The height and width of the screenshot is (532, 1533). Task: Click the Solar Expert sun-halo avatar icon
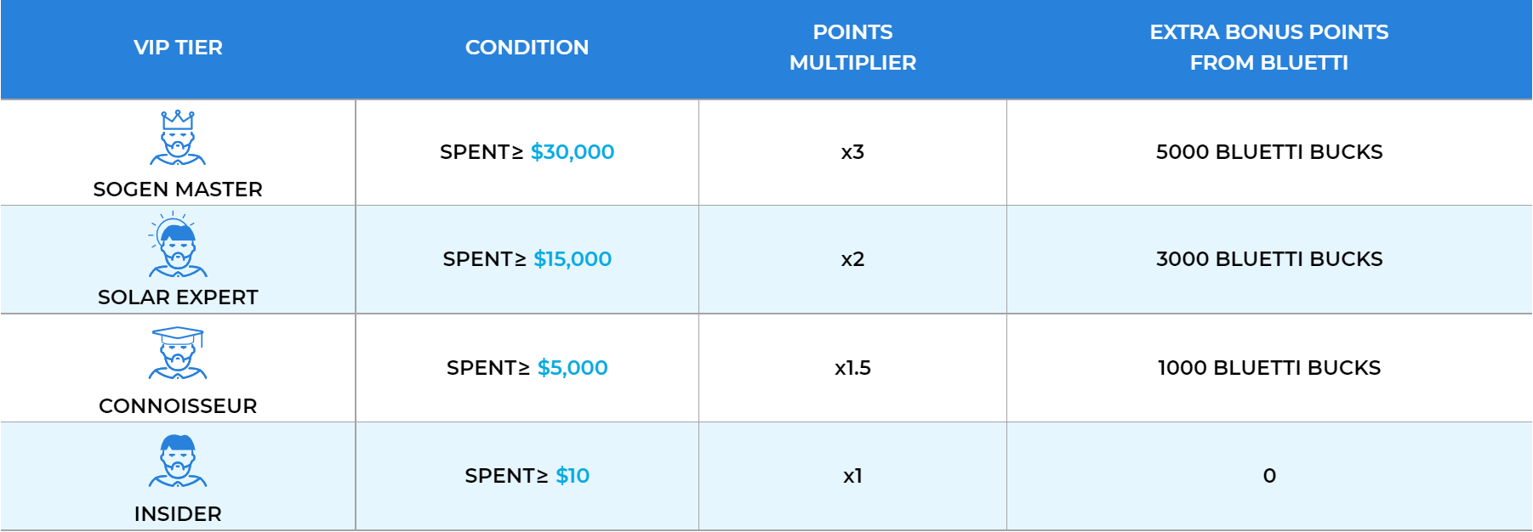[x=178, y=245]
